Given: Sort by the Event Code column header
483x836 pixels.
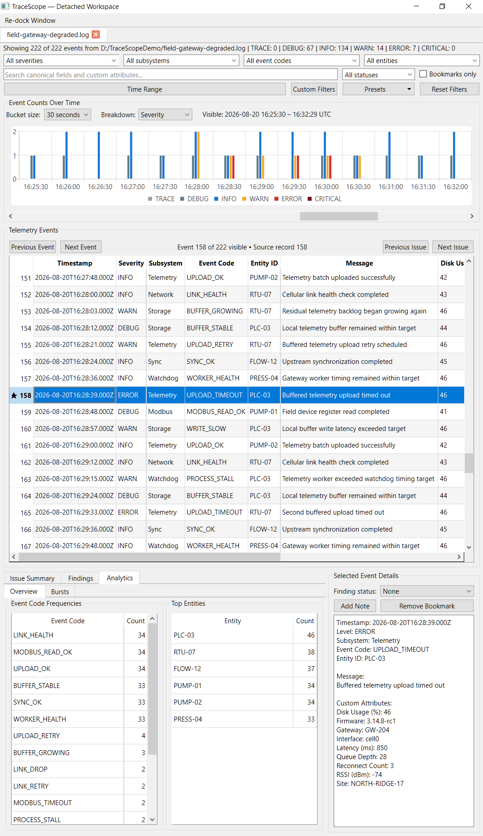Looking at the screenshot, I should (x=216, y=263).
